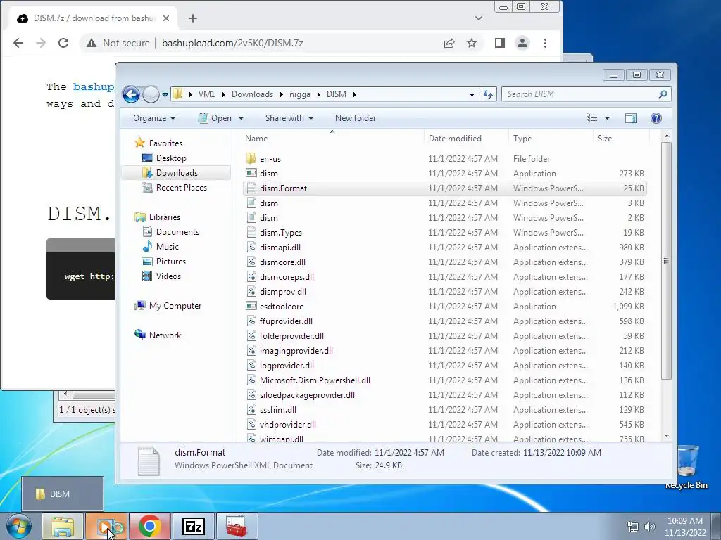Viewport: 721px width, 540px height.
Task: Open a new Chrome tab
Action: 193,18
